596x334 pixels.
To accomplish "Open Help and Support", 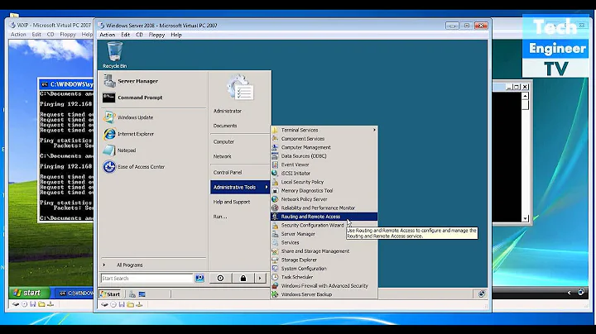I will tap(232, 202).
